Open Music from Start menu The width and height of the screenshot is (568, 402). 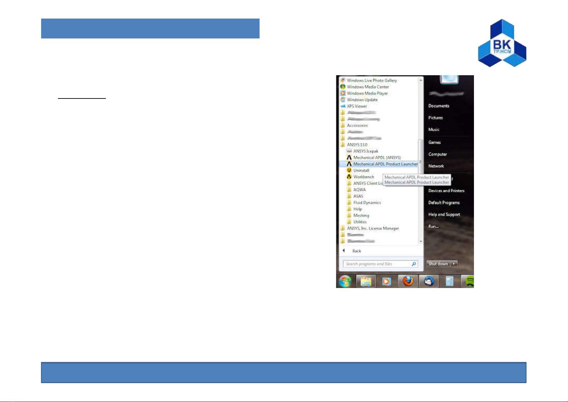click(434, 130)
